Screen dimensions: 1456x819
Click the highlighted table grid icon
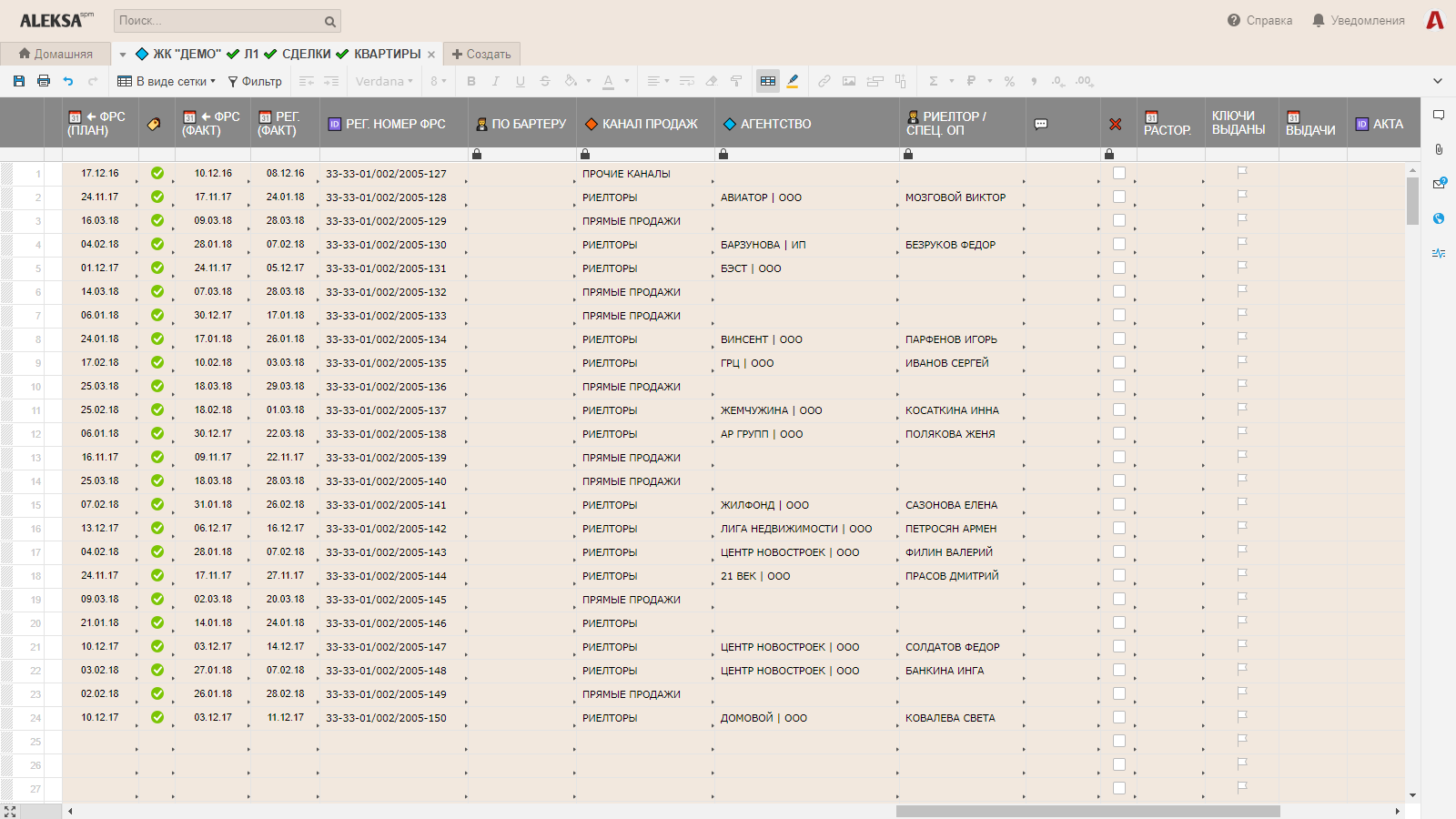coord(768,81)
